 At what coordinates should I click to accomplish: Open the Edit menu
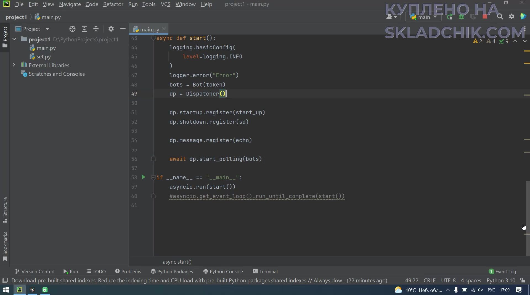click(33, 4)
